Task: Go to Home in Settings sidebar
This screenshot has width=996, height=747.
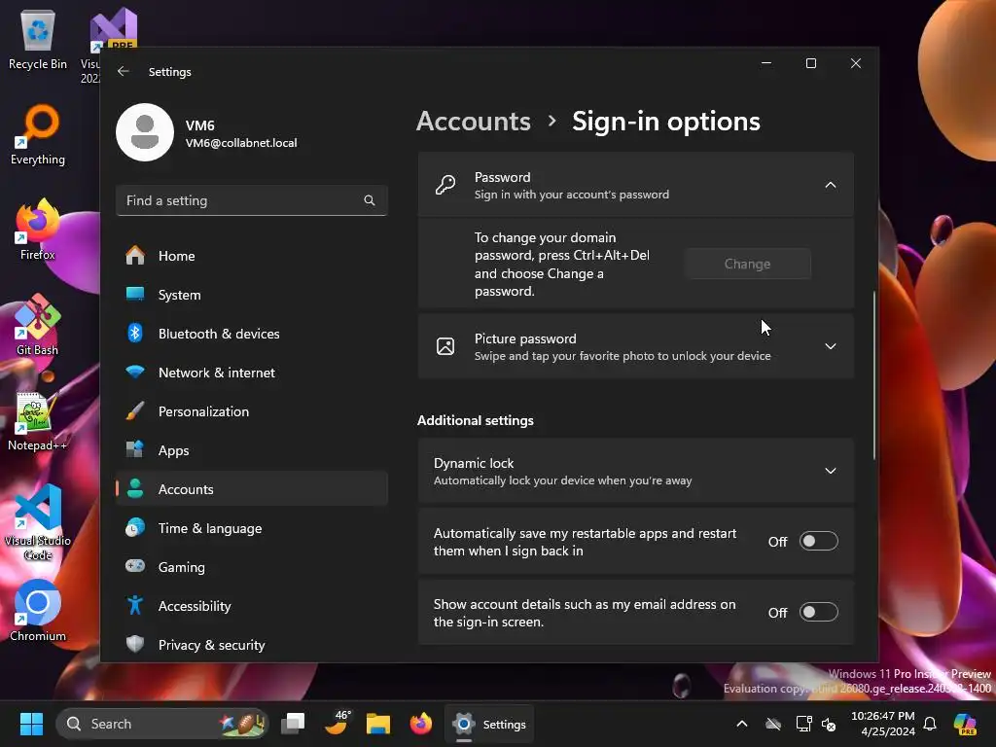Action: click(252, 256)
